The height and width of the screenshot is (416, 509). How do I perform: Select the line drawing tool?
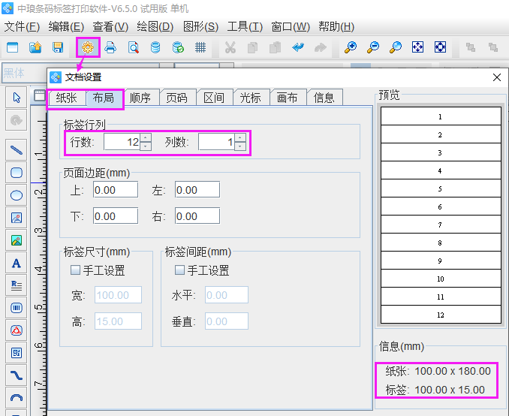pyautogui.click(x=17, y=150)
